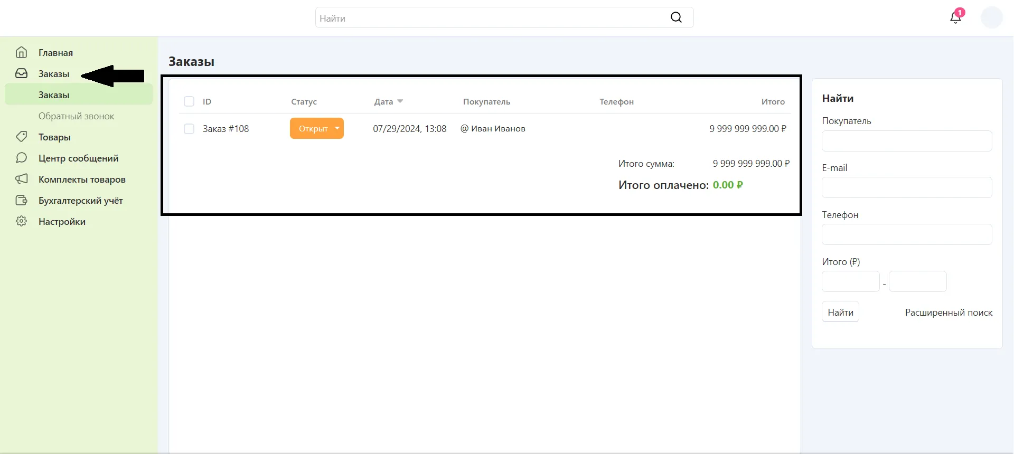Open notifications via the bell icon

tap(955, 17)
